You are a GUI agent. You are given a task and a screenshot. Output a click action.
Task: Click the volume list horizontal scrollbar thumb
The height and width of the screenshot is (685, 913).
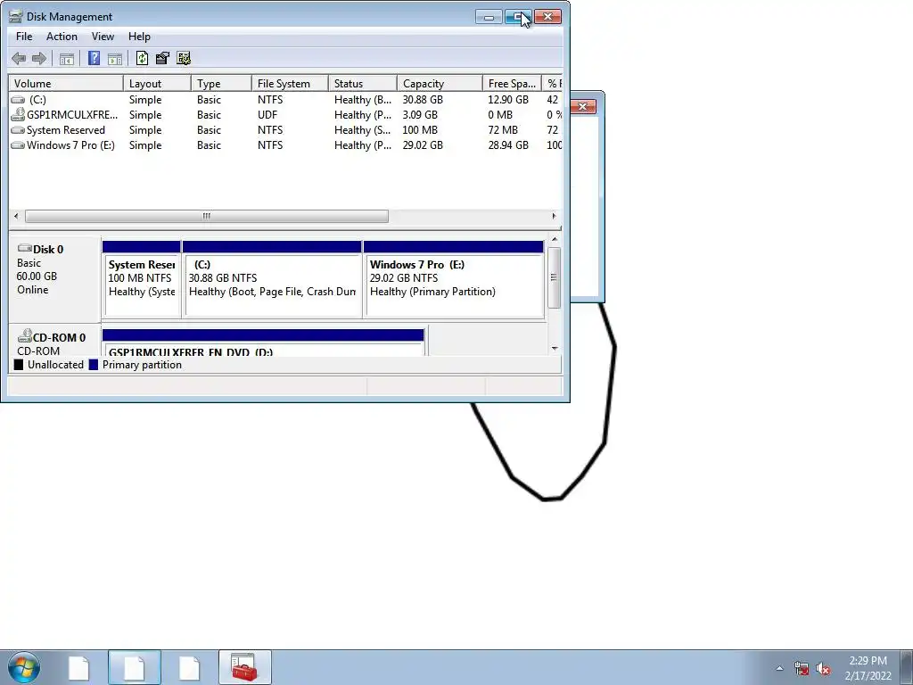coord(207,216)
